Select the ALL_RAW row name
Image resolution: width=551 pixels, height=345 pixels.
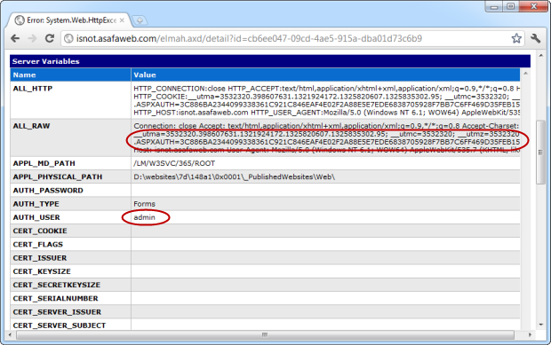(31, 126)
